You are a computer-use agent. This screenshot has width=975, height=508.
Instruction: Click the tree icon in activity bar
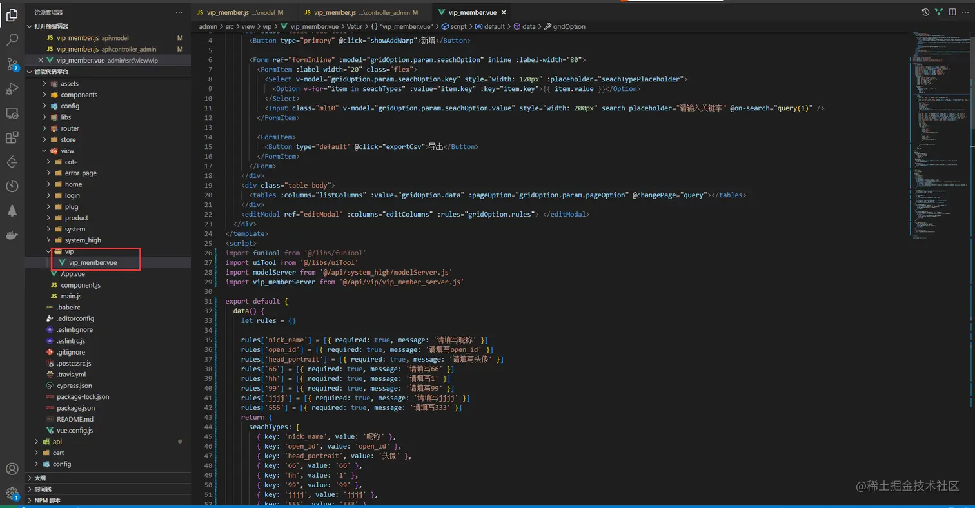(12, 211)
